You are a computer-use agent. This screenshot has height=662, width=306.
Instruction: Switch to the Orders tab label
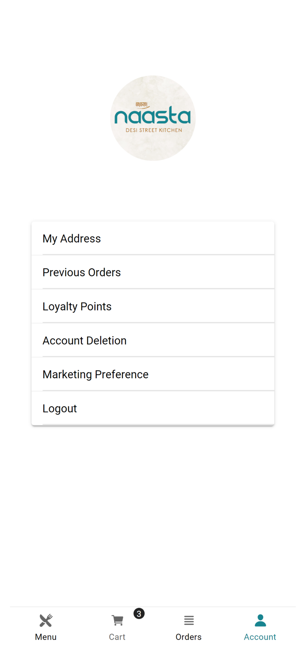[188, 637]
